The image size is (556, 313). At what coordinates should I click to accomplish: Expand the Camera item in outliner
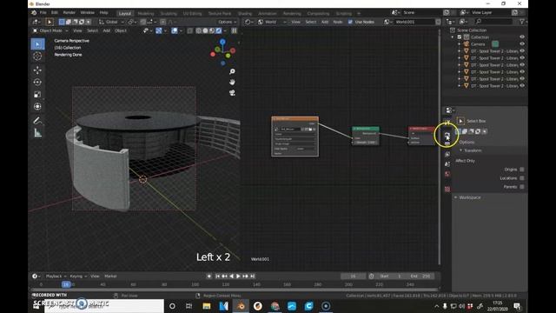(460, 44)
